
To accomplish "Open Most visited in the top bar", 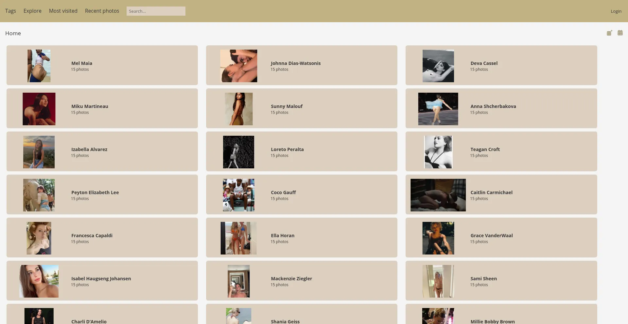I will click(x=63, y=11).
